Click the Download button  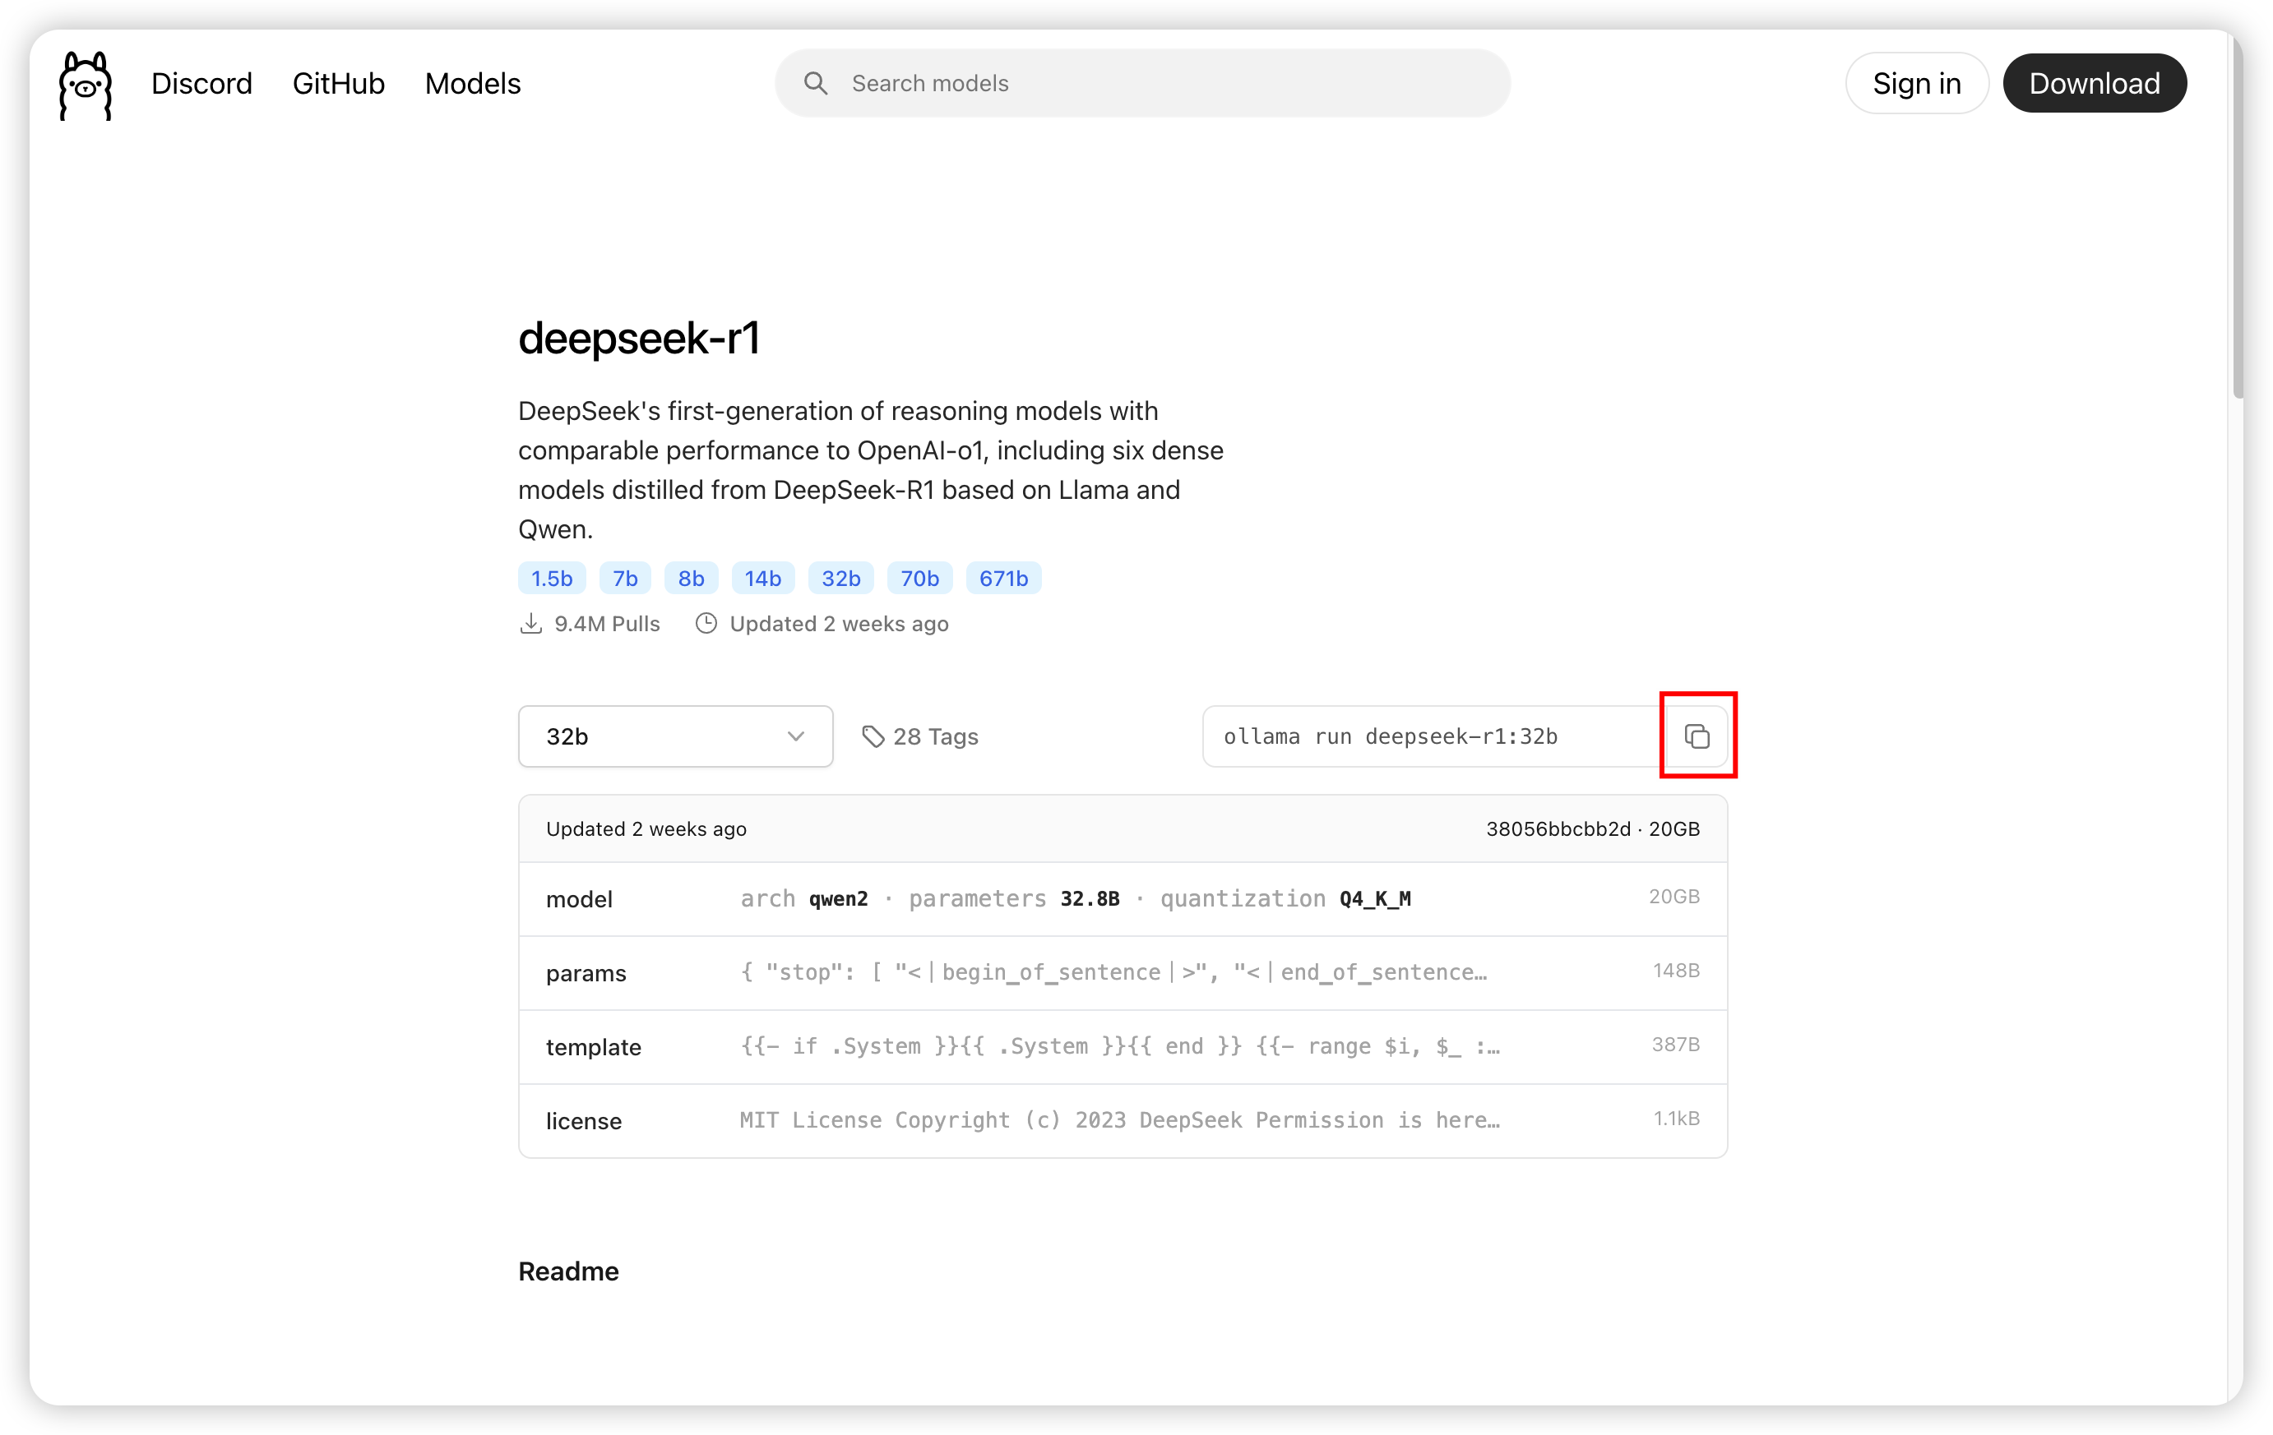2095,83
